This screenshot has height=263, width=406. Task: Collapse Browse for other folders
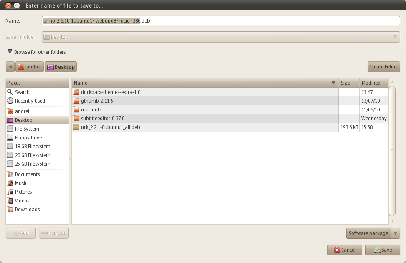pyautogui.click(x=10, y=52)
